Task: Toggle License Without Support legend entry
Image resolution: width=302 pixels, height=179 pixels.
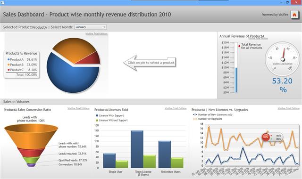Action: pos(111,121)
